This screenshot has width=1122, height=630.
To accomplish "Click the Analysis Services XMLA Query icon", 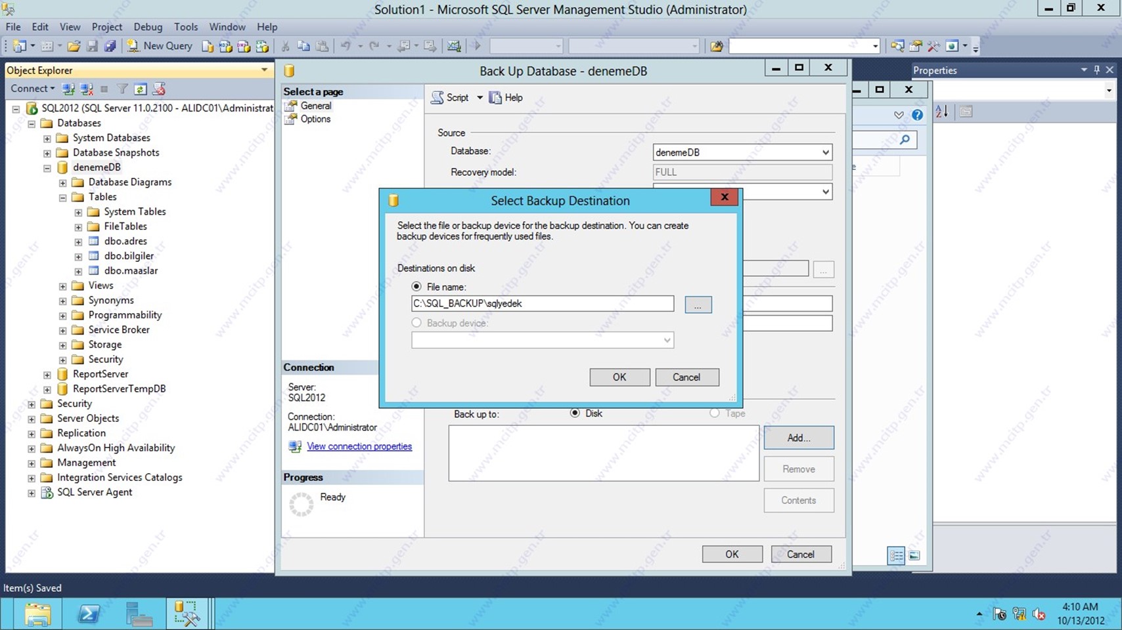I will pyautogui.click(x=262, y=46).
